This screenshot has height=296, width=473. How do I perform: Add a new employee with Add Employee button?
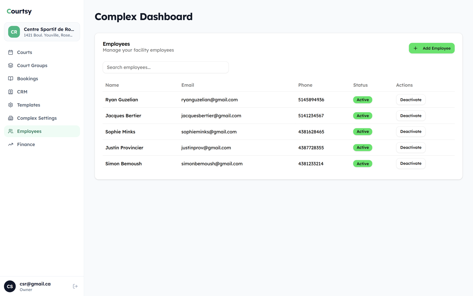[x=432, y=48]
